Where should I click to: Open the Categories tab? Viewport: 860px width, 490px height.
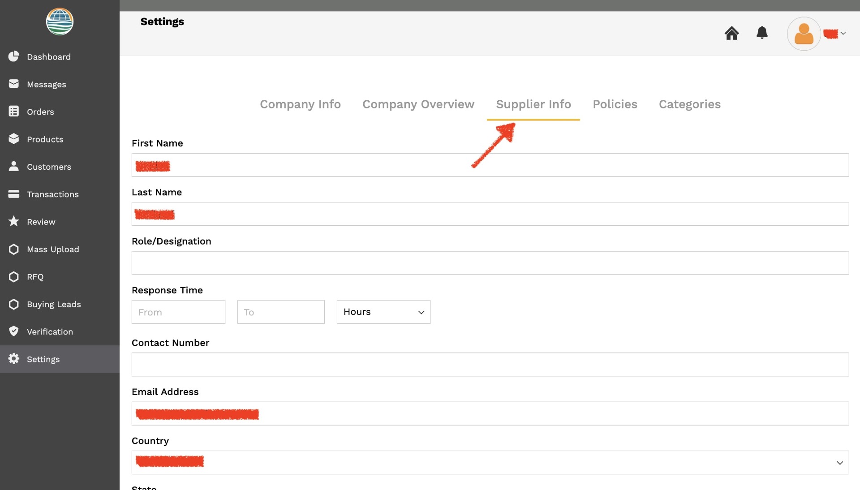690,104
